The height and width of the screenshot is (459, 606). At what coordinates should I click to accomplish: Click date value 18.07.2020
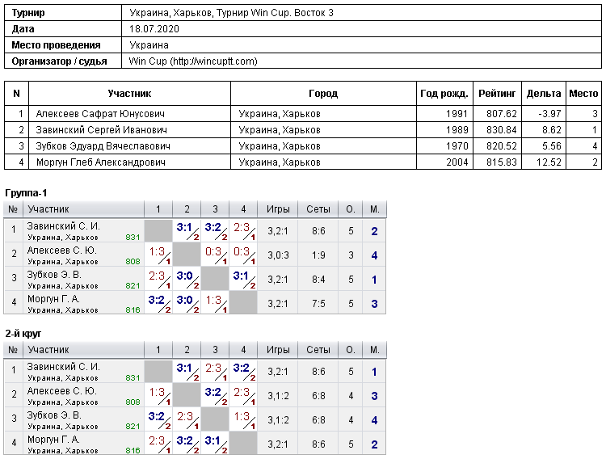click(154, 29)
